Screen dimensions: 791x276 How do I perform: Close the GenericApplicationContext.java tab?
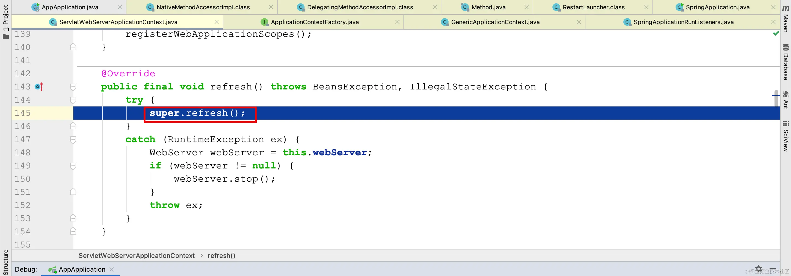tap(579, 22)
